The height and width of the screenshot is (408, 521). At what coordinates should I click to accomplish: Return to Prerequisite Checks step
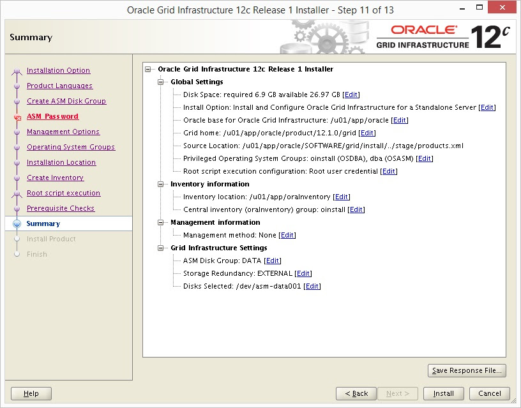pos(61,208)
